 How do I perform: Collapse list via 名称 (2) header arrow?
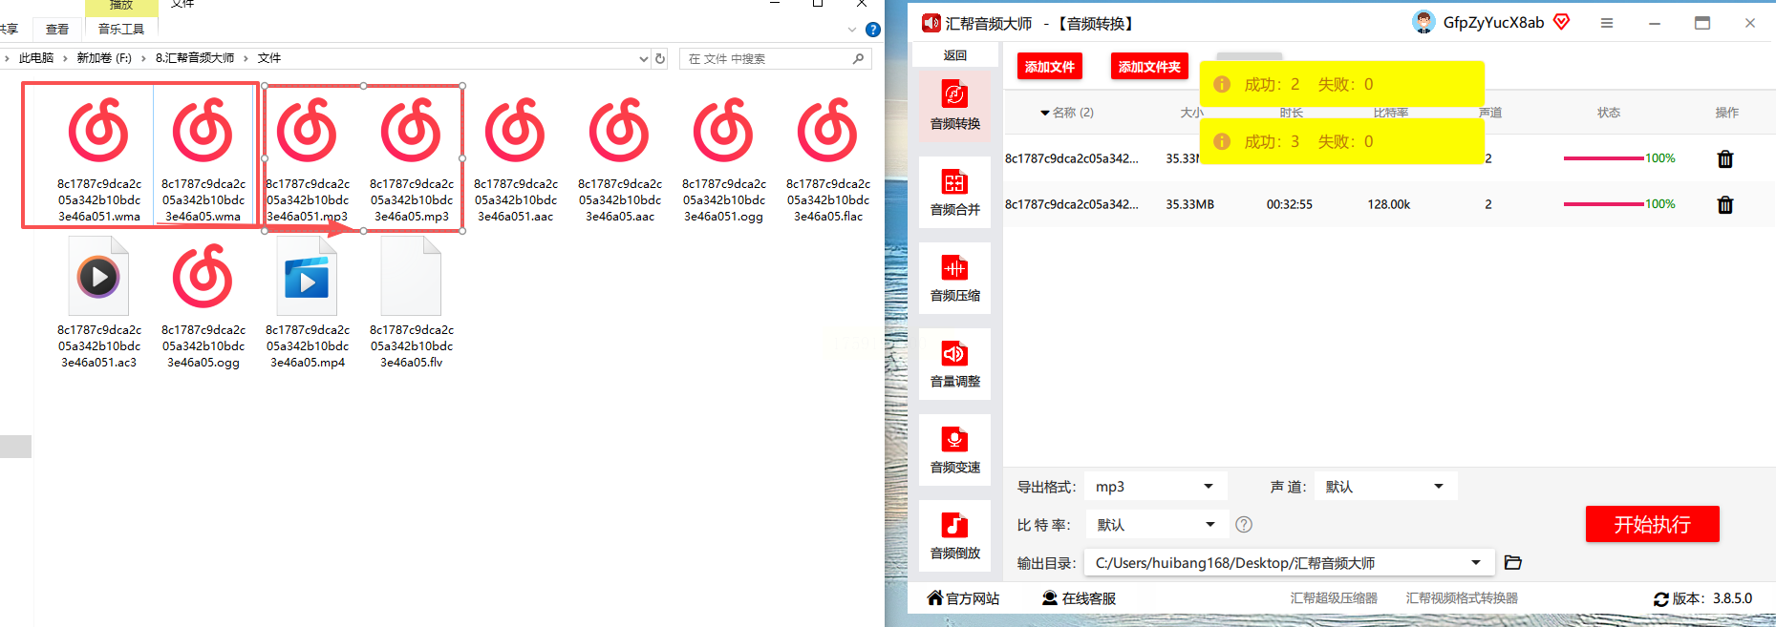(1045, 113)
